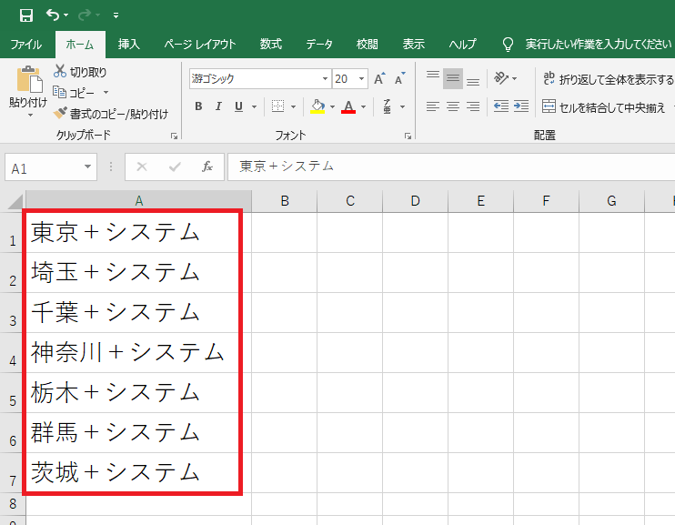Toggle 折り返して全体を表示する wrap text

(x=608, y=79)
